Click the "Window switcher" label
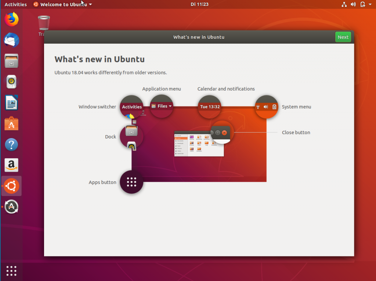Viewport: 376px width, 281px height. point(97,107)
